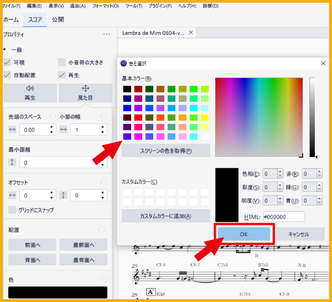The image size is (332, 302).
Task: Increase 色相 hue value
Action: coord(280,171)
